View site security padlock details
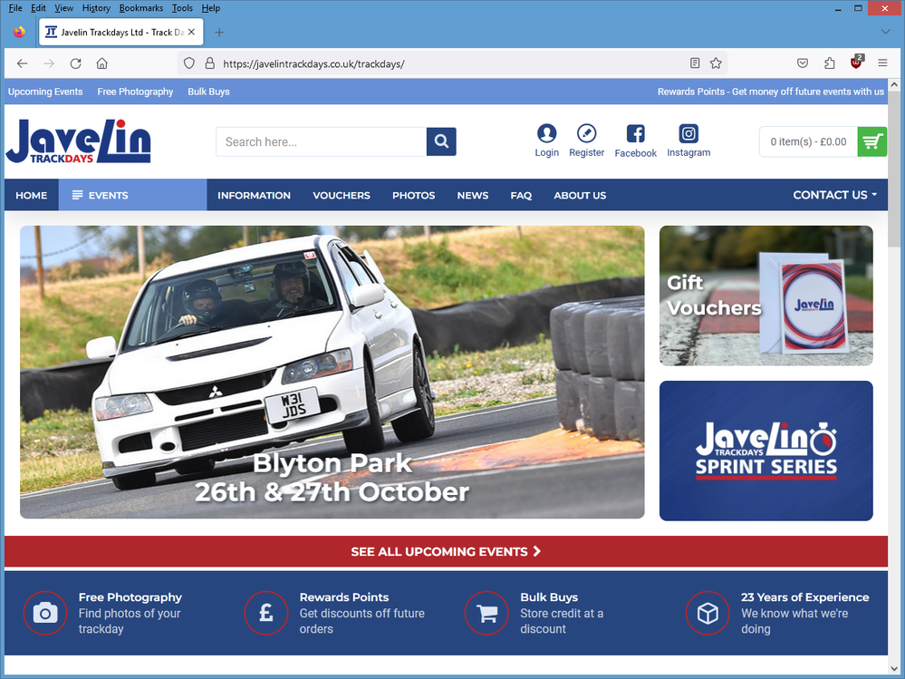This screenshot has height=679, width=905. pyautogui.click(x=209, y=63)
